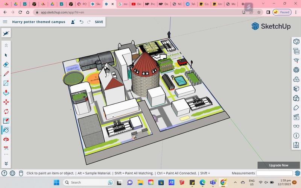Click the Upgrade Now button

point(278,165)
